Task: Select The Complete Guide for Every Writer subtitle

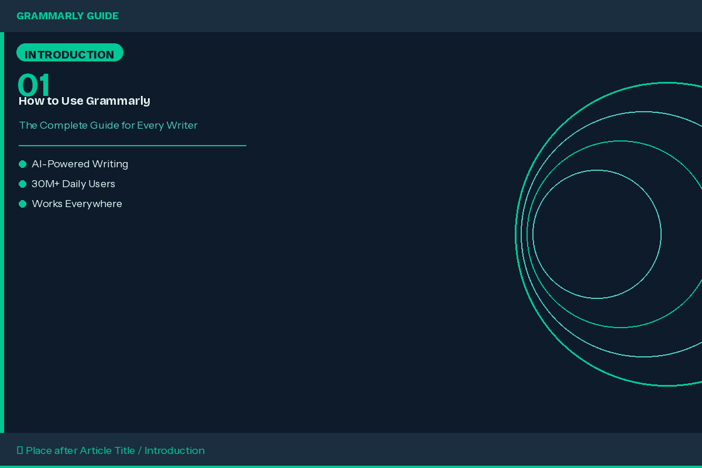Action: [108, 125]
